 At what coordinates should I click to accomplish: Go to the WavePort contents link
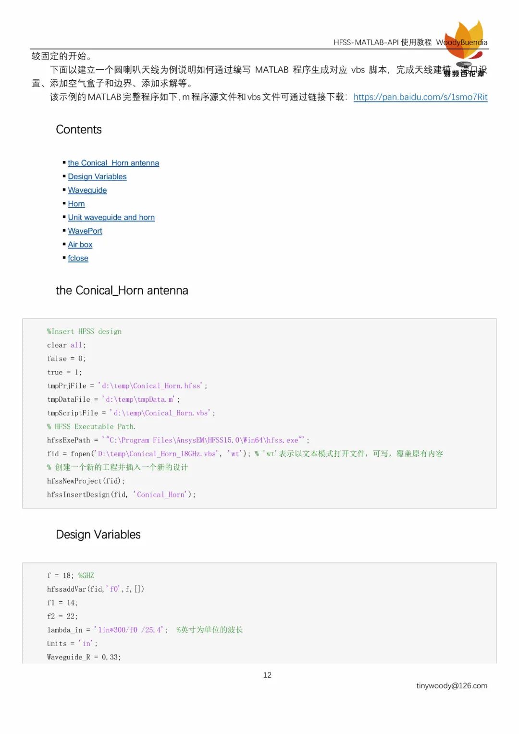(x=85, y=231)
